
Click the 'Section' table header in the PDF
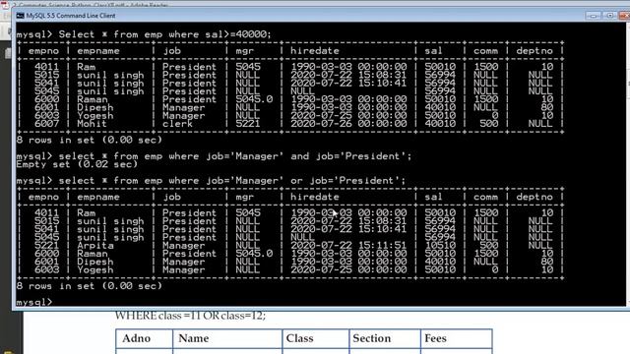tap(372, 338)
